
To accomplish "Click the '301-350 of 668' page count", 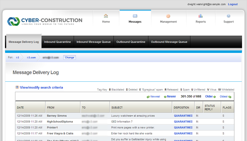I will tap(191, 96).
